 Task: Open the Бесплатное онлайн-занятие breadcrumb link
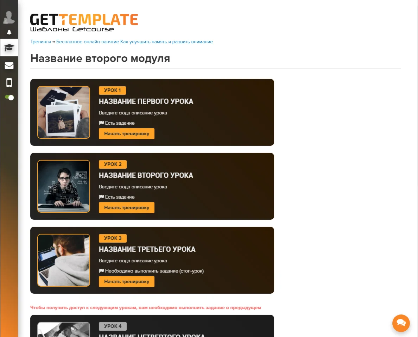point(134,42)
